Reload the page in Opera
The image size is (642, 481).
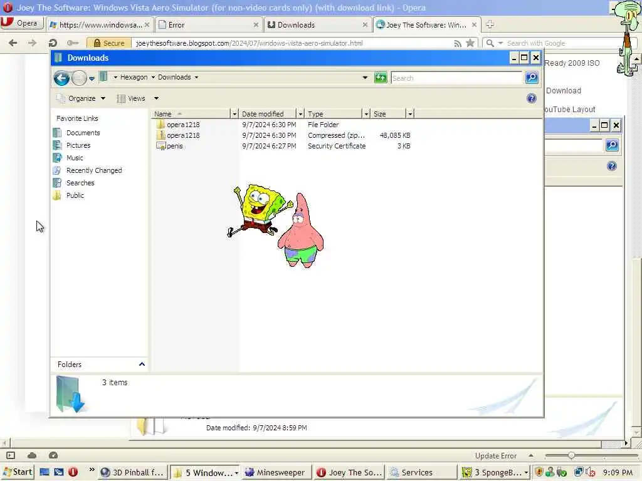coord(53,43)
